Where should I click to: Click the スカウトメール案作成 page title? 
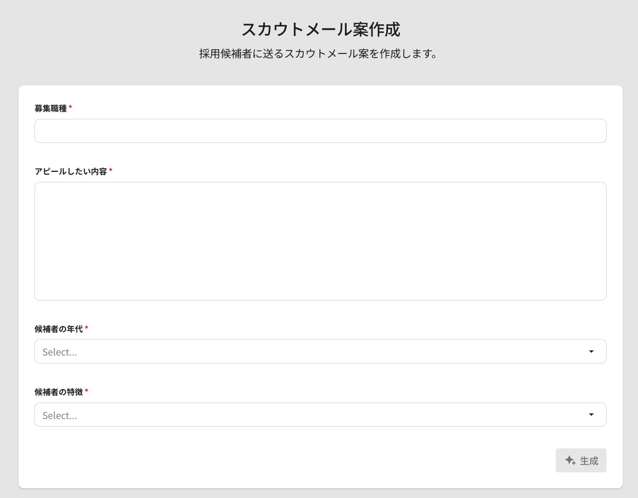(321, 29)
